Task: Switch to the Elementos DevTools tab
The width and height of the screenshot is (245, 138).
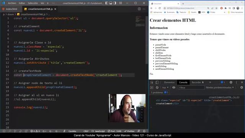Action: point(169,82)
